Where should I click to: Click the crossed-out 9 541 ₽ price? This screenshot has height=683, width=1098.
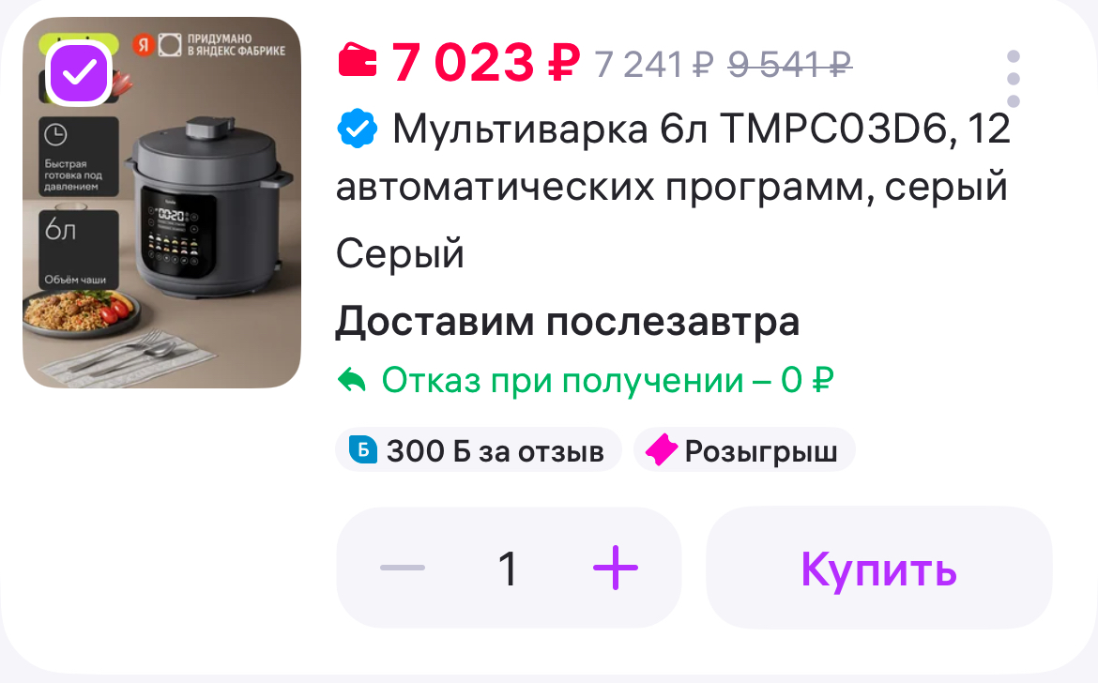pos(790,65)
